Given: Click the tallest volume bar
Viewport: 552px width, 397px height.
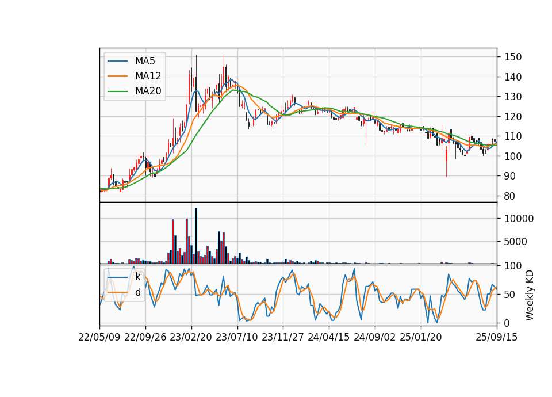Looking at the screenshot, I should [x=196, y=236].
